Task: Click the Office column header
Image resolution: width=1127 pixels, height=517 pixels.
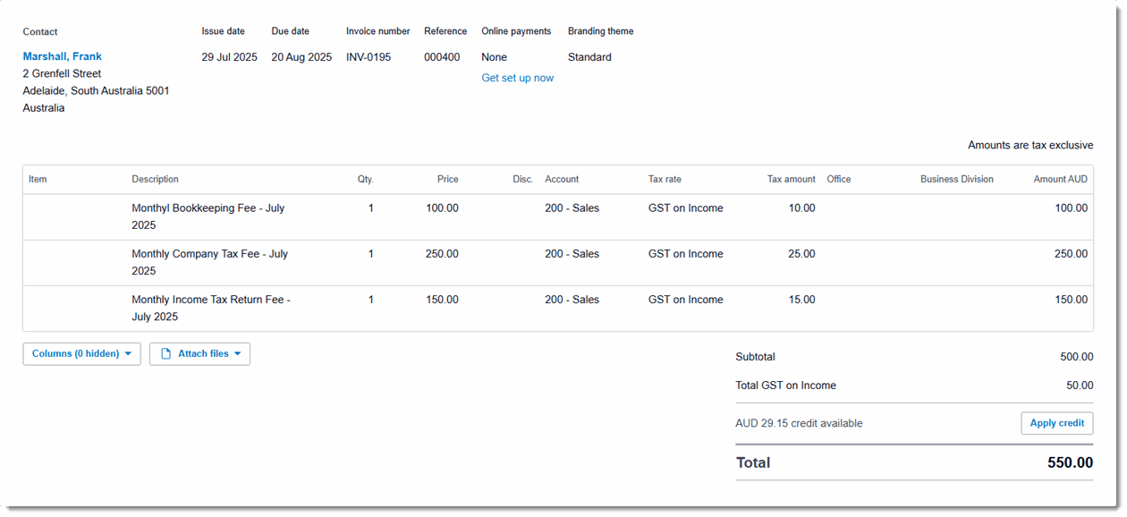Action: click(x=839, y=179)
